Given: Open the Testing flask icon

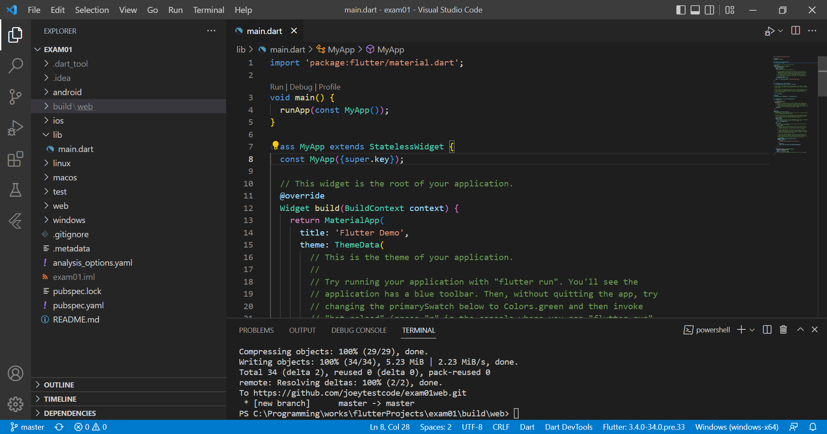Looking at the screenshot, I should point(16,190).
